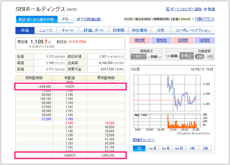Click the 信用買 button
This screenshot has width=230, height=165.
tap(183, 41)
